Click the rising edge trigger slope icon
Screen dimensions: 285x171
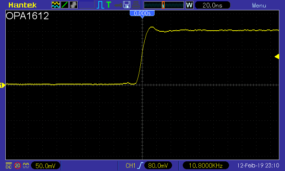(140, 166)
